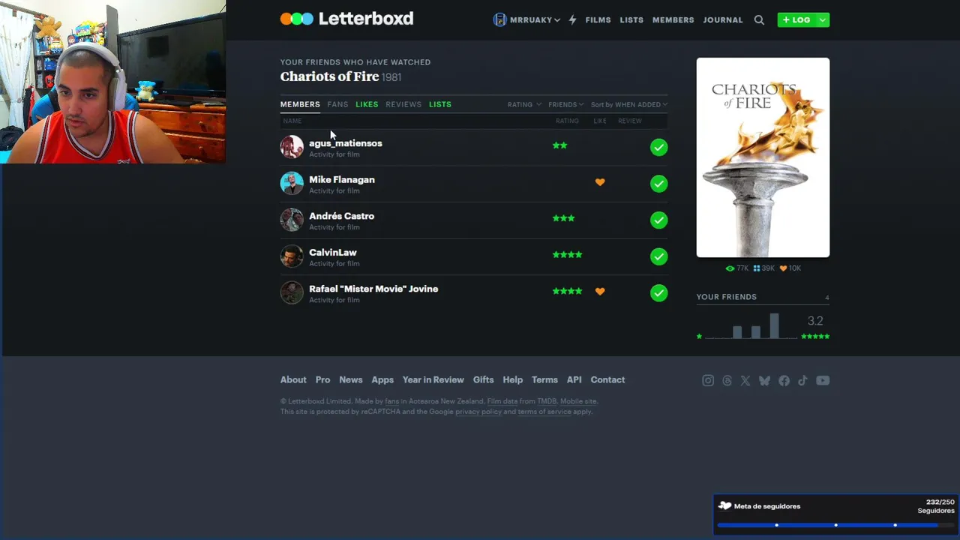Open the search magnifier icon
960x540 pixels.
point(759,20)
